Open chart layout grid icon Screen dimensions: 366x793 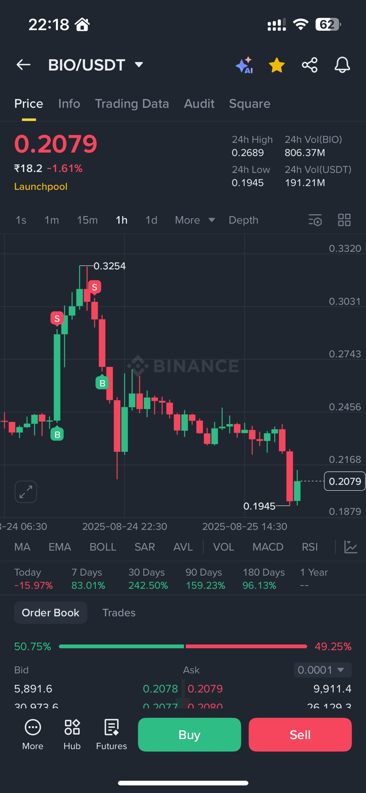[x=344, y=220]
